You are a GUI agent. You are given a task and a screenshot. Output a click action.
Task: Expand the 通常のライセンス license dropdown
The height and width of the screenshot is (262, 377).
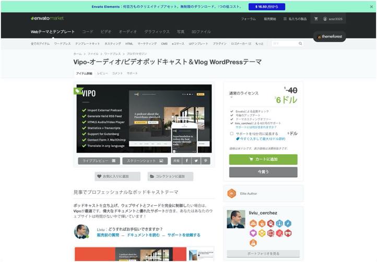pyautogui.click(x=243, y=94)
